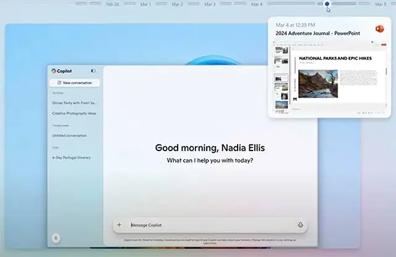396x257 pixels.
Task: Jump to Mar 2 on the timeline
Action: point(178,4)
